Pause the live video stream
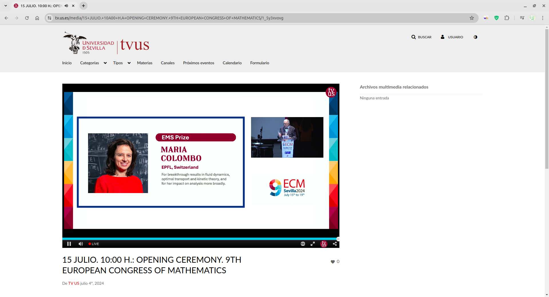 [69, 244]
